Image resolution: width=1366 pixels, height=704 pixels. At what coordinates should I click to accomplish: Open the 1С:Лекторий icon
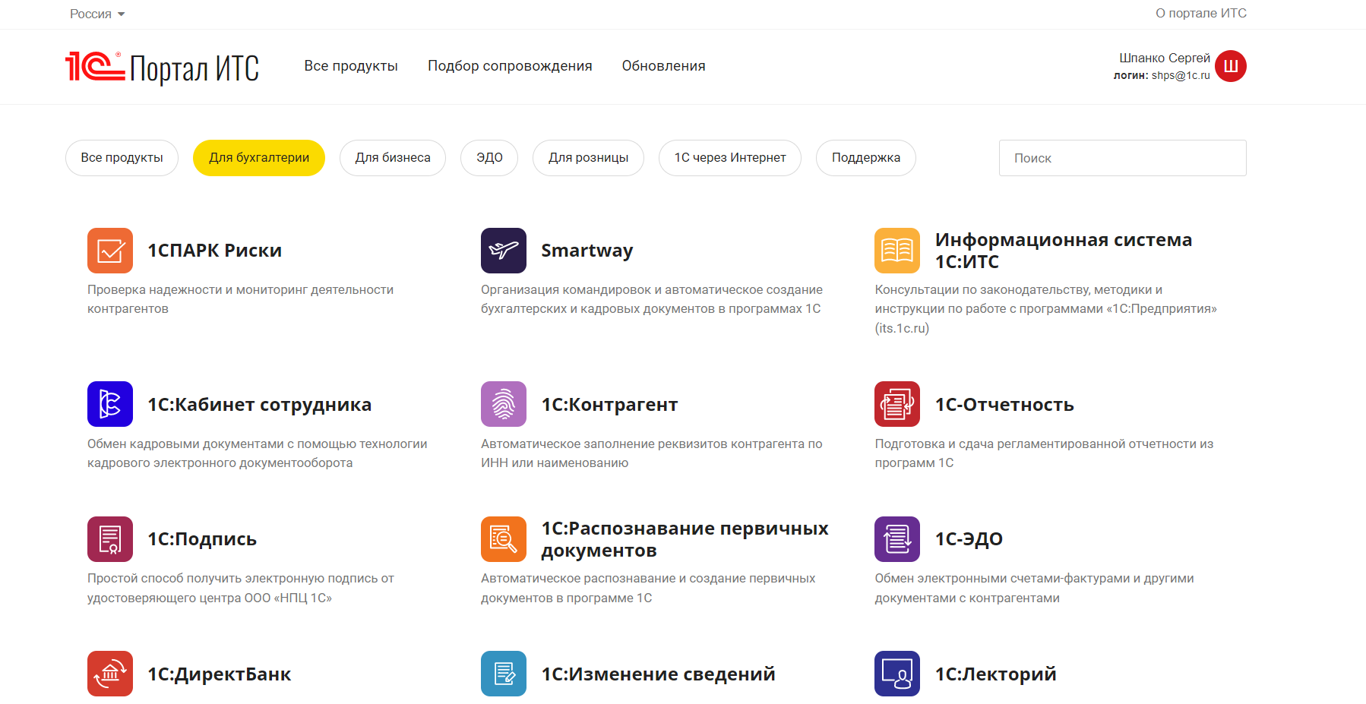tap(897, 674)
